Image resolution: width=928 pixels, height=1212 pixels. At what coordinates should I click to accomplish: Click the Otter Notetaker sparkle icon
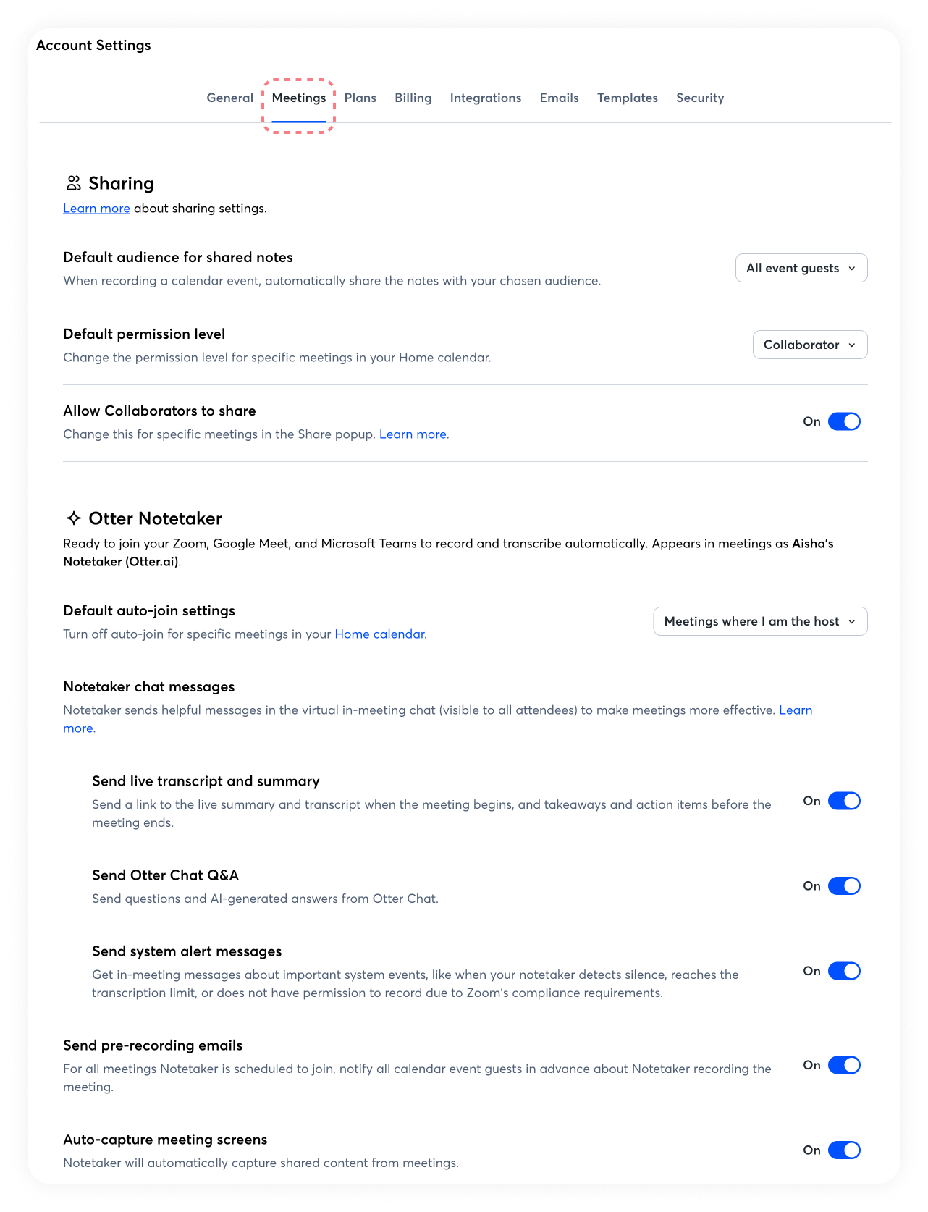pos(73,518)
